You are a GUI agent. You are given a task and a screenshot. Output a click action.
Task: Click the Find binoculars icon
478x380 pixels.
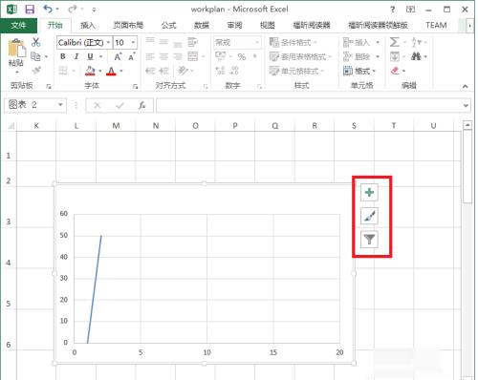coord(416,56)
